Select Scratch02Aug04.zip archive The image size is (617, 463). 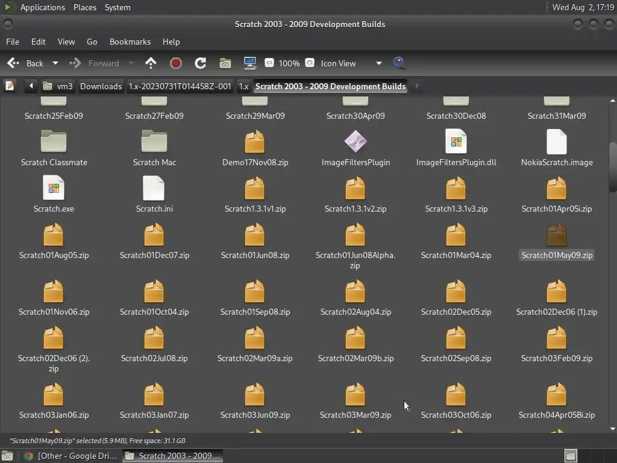click(355, 298)
